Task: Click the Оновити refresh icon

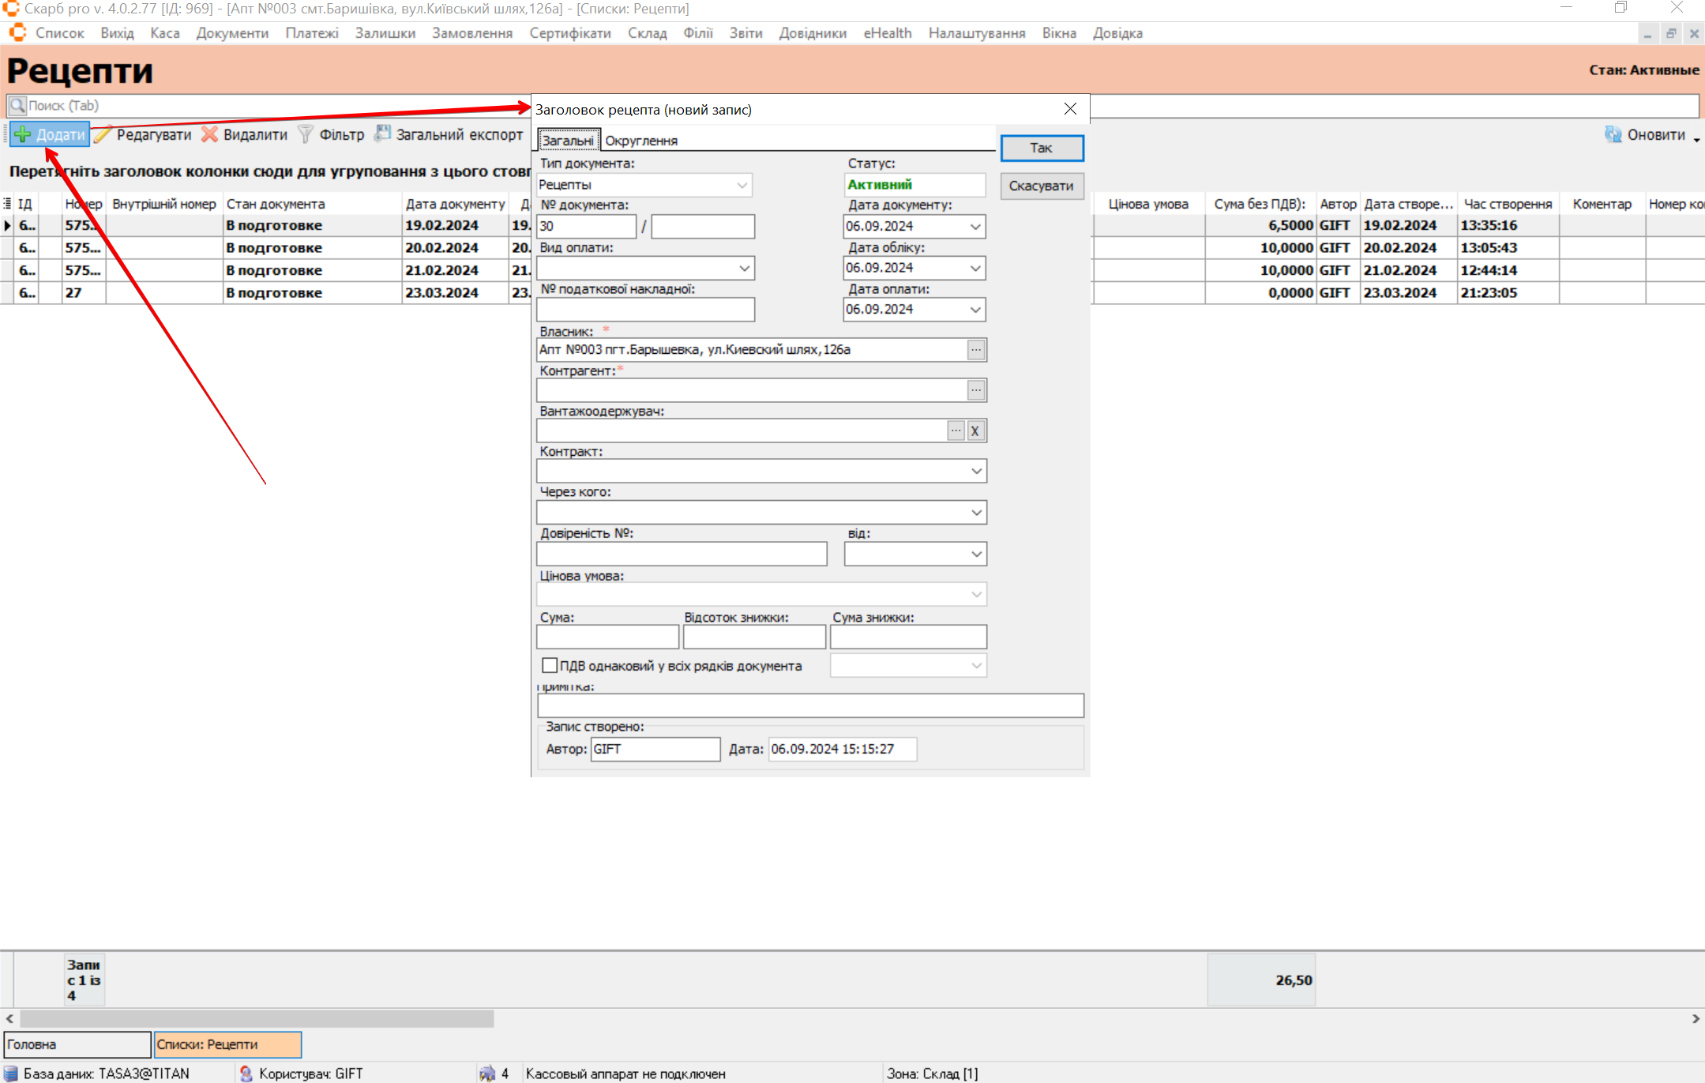Action: [1613, 135]
